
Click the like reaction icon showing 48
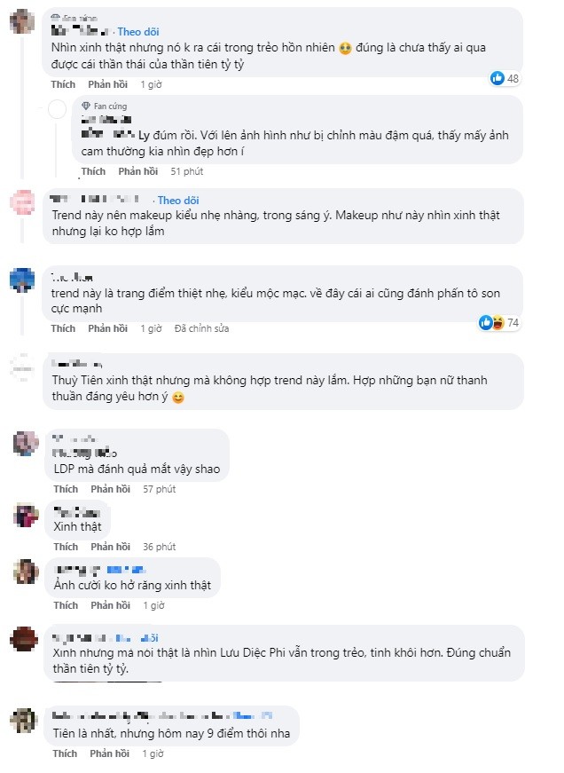[x=497, y=79]
